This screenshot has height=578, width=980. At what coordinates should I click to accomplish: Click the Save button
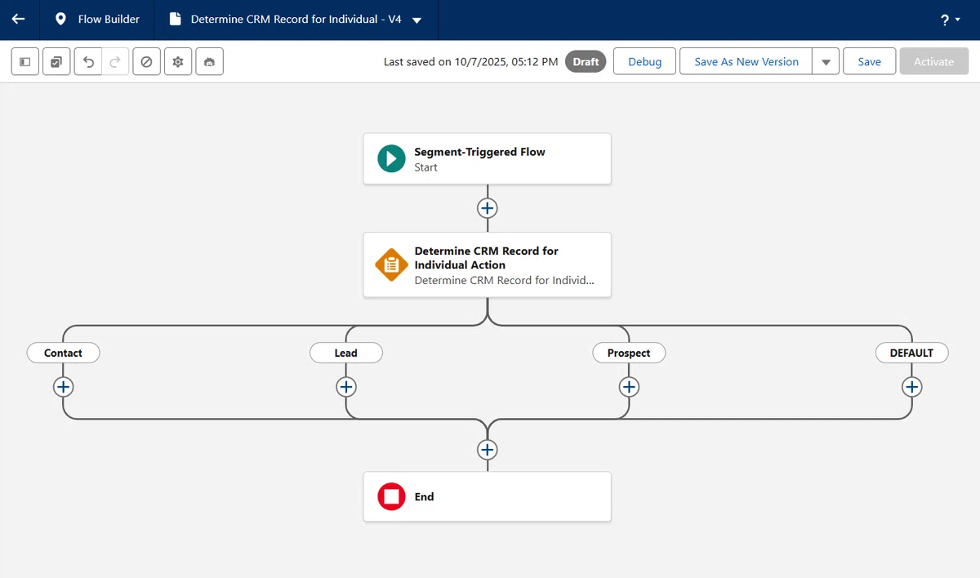tap(869, 62)
